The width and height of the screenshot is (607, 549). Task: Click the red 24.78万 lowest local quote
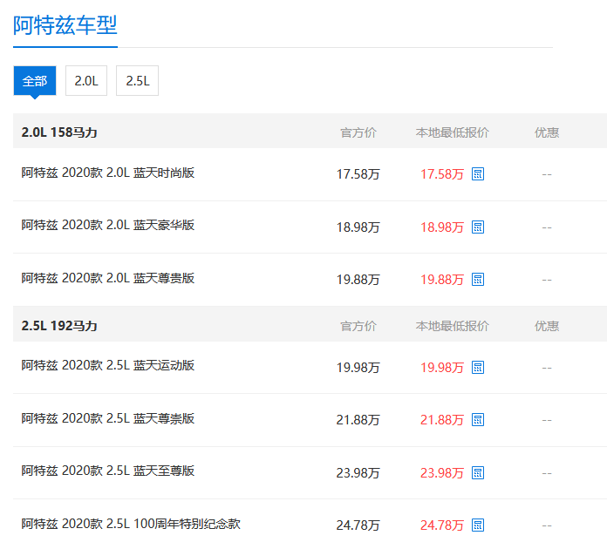click(x=442, y=525)
